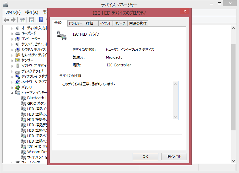
Task: Collapse the ヒューマン インターフェイス node
Action: tap(12, 93)
